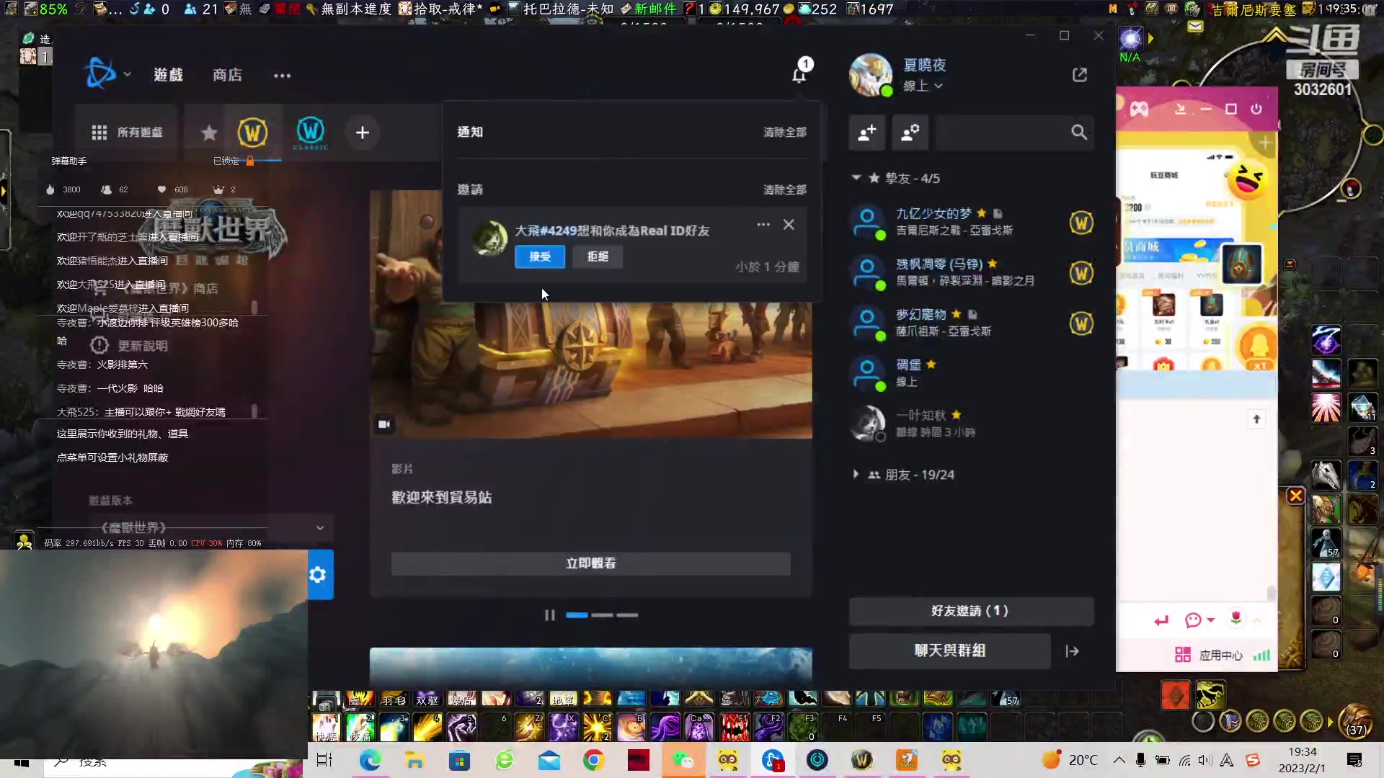Click the add friend icon
Screen dimensions: 1384x778
tap(866, 133)
